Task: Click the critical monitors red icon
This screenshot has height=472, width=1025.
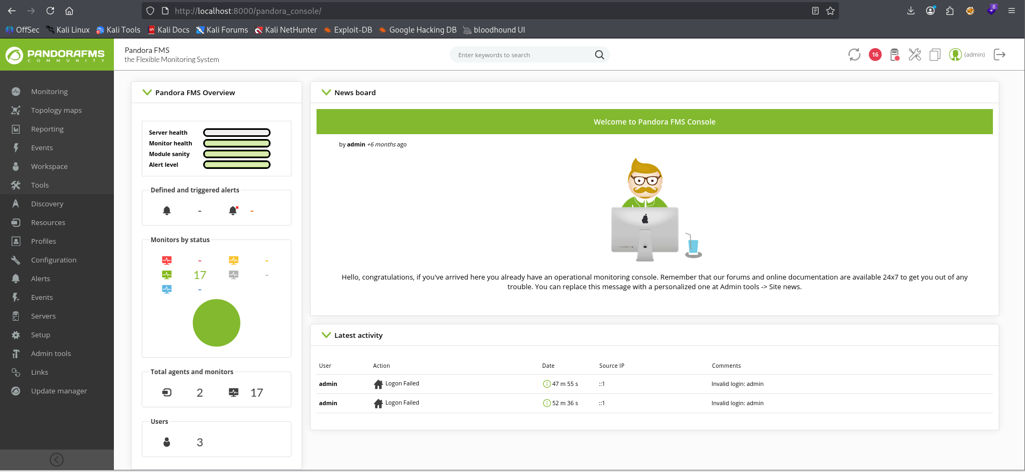Action: [x=167, y=260]
